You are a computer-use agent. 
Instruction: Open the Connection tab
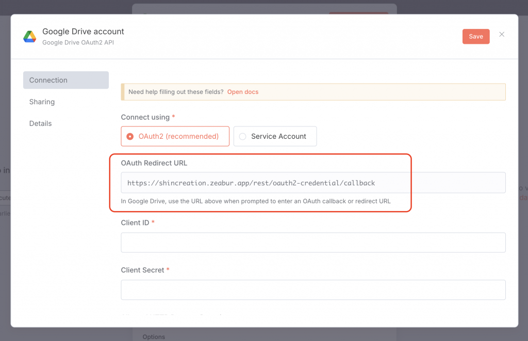coord(65,80)
